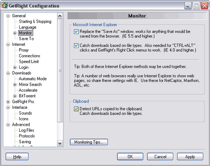Open the Sounds settings page
This screenshot has width=210, height=166.
25,113
